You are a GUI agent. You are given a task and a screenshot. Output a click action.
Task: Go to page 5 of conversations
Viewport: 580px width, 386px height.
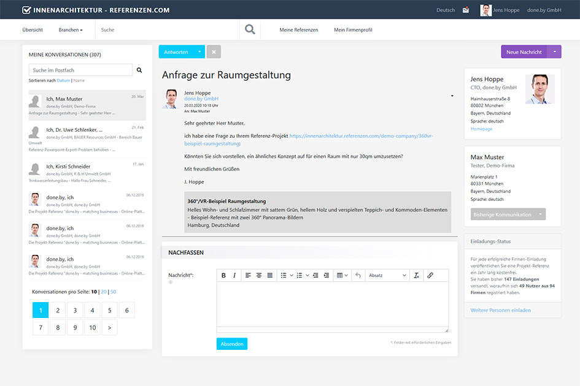(x=109, y=311)
